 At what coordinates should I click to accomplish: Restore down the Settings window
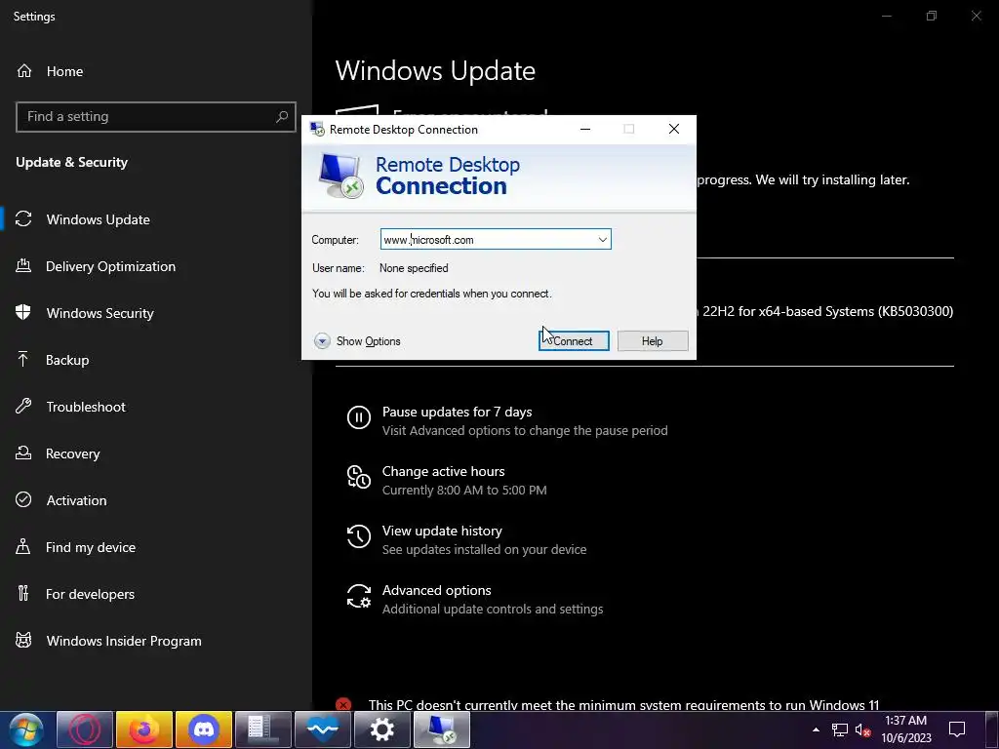point(932,16)
